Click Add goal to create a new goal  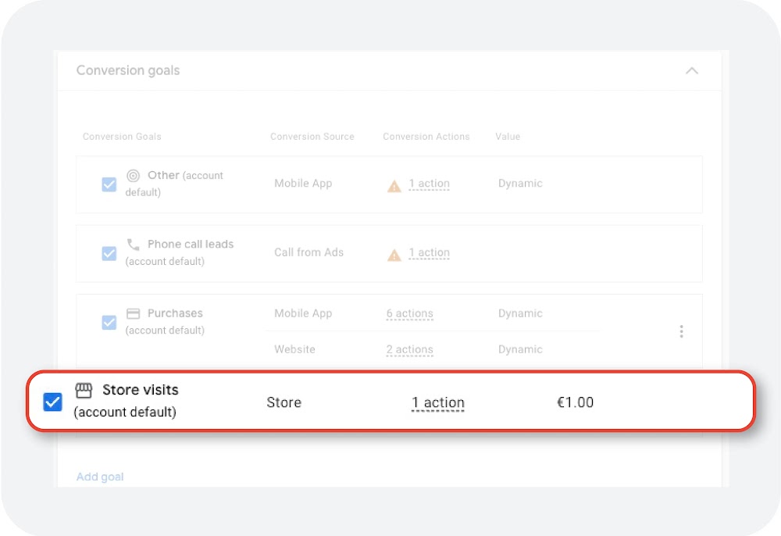pos(100,476)
